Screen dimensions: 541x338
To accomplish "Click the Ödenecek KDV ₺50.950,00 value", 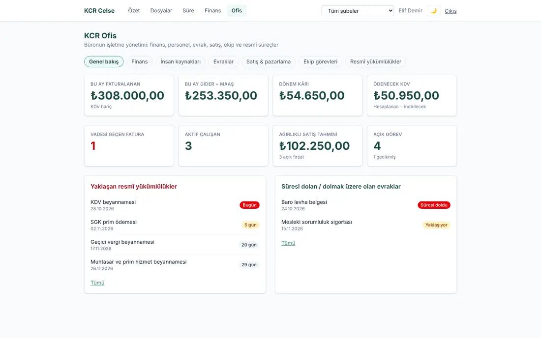I will 406,95.
